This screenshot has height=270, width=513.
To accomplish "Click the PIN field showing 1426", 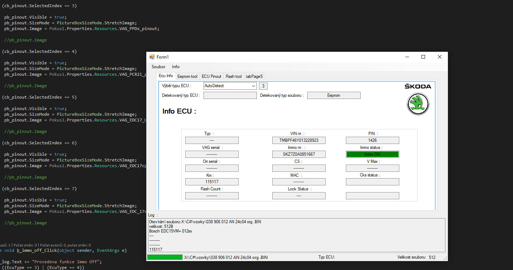I will 372,140.
